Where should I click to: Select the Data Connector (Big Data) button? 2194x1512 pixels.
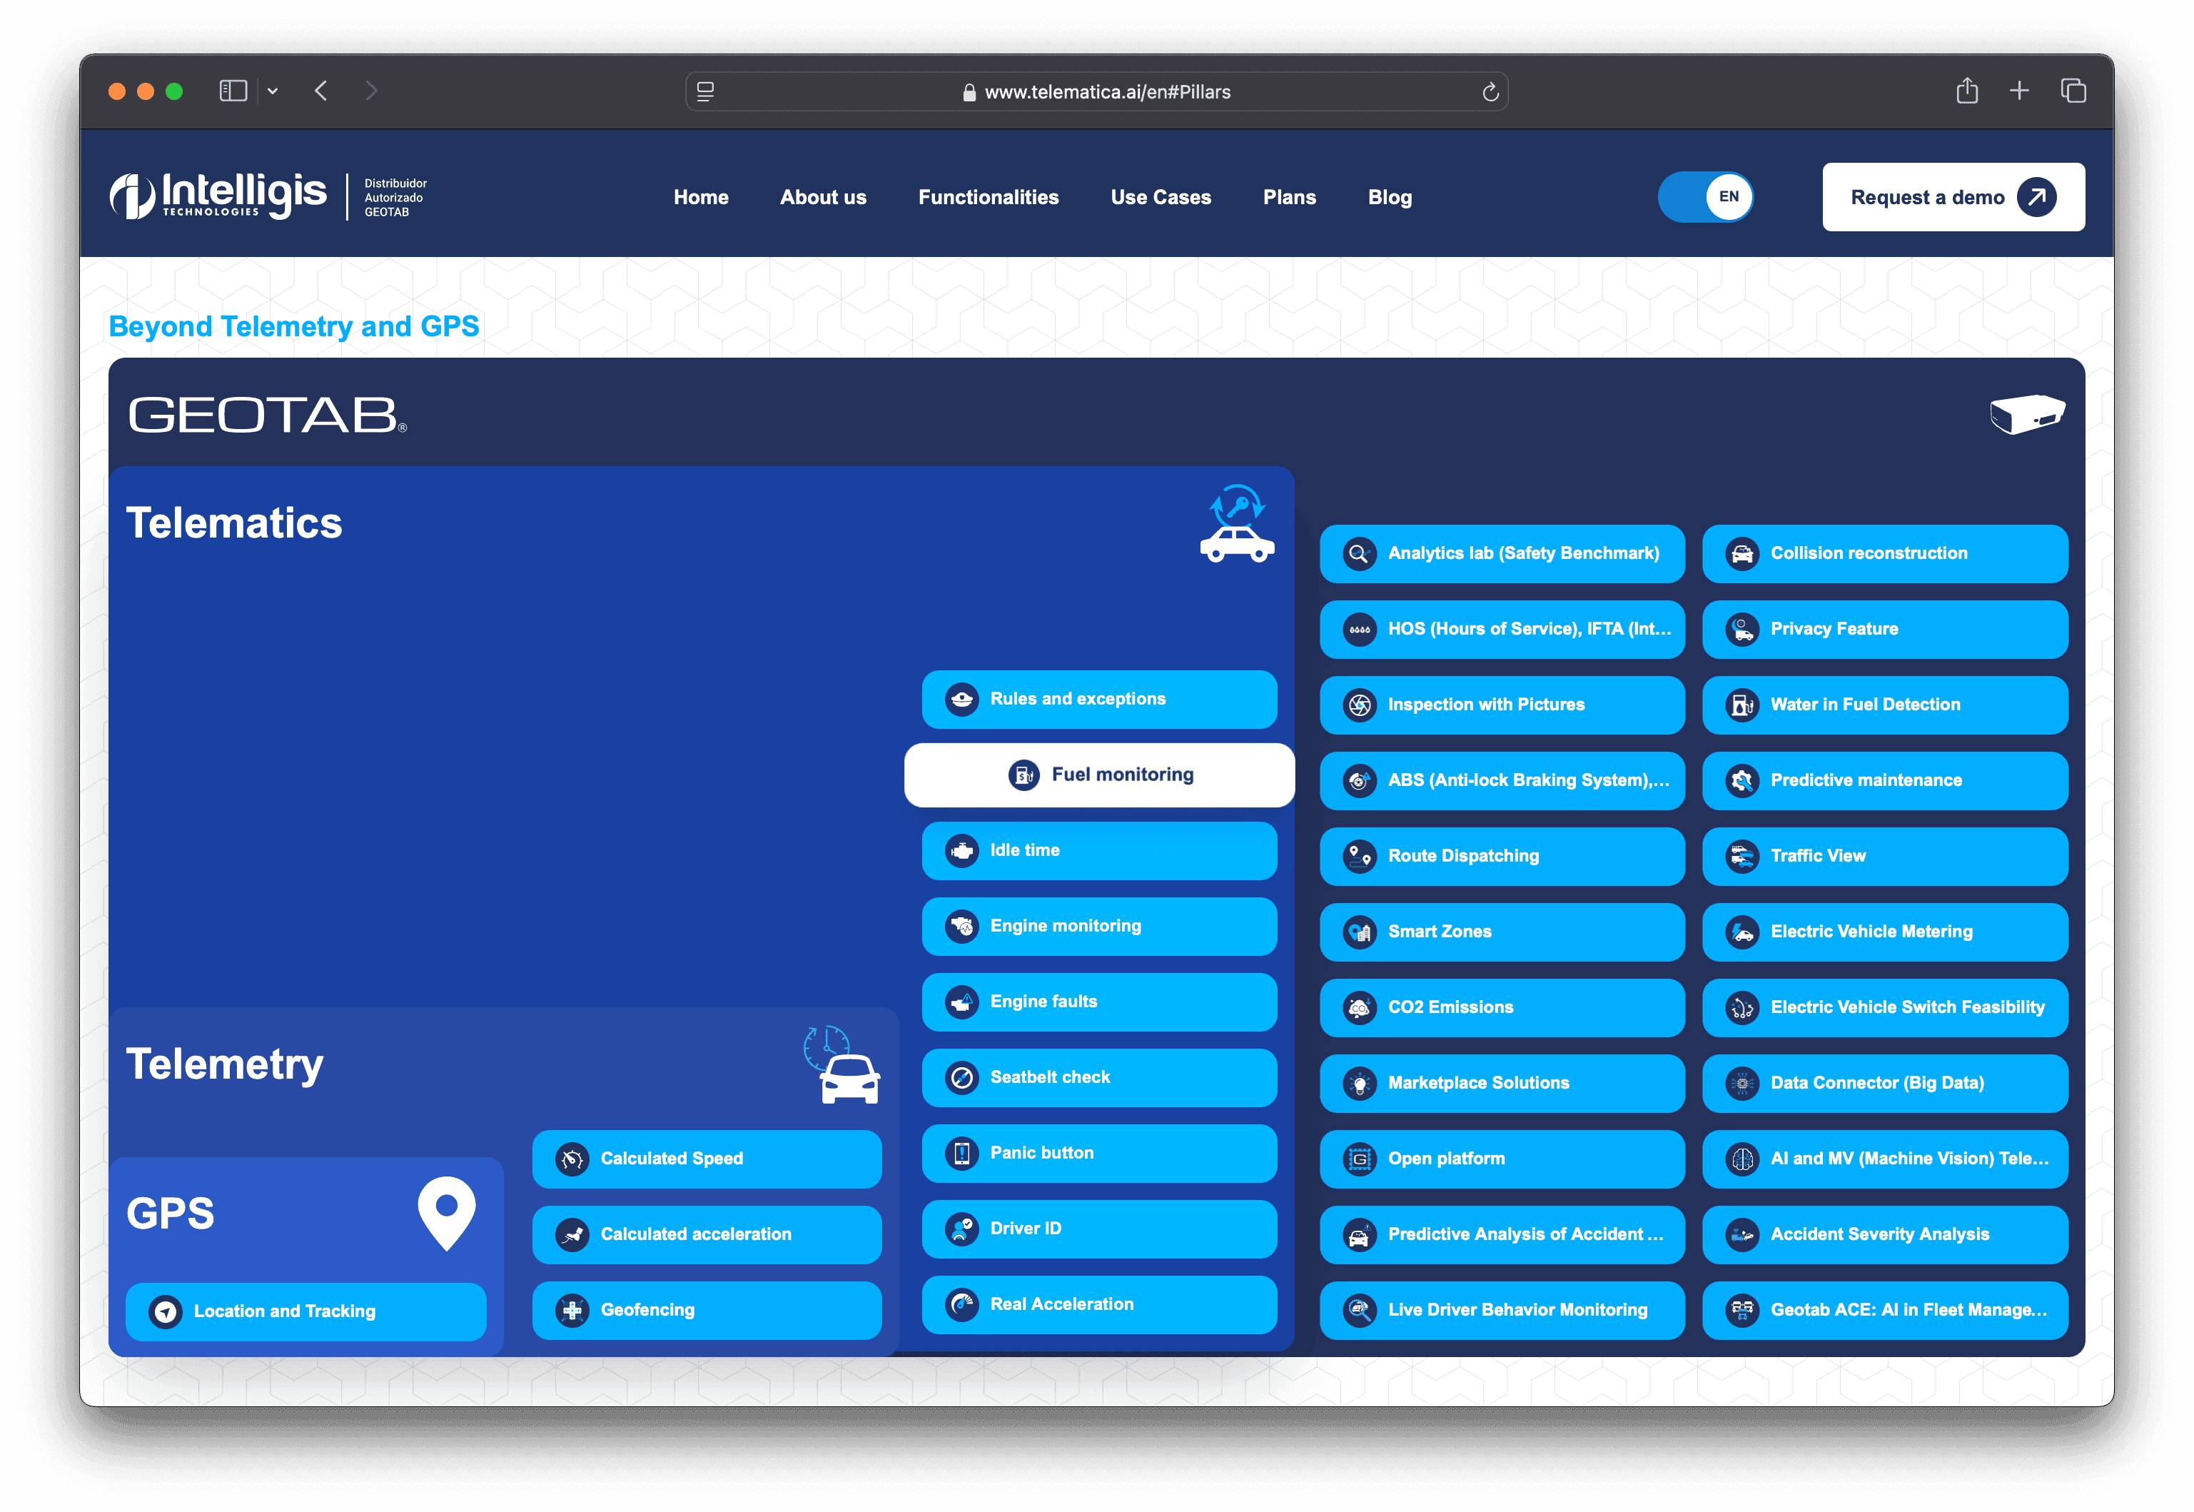tap(1884, 1084)
